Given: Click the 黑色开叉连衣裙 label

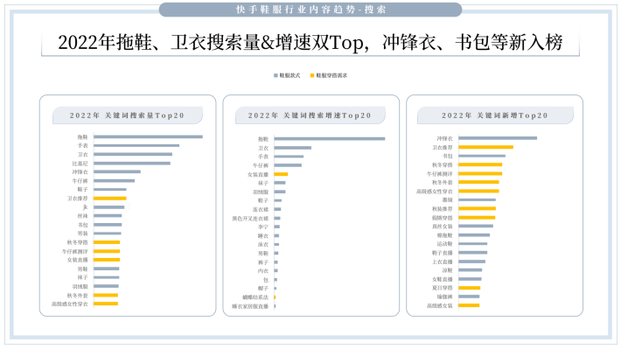Looking at the screenshot, I should pyautogui.click(x=250, y=219).
